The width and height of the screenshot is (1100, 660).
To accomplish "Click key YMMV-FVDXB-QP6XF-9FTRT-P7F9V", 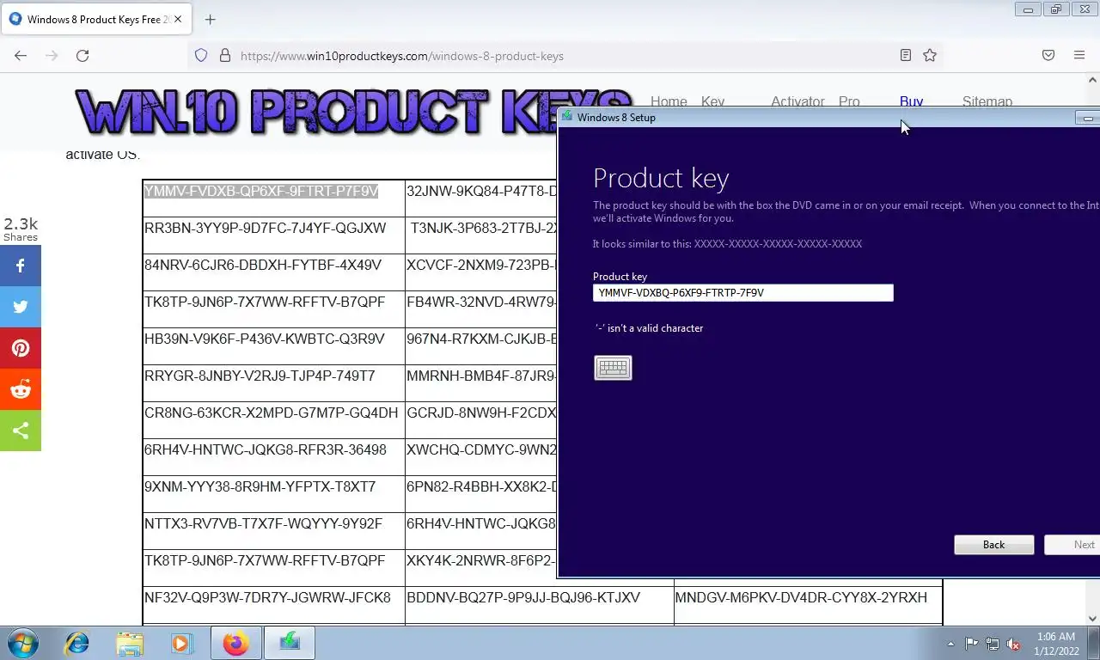I will [x=261, y=192].
